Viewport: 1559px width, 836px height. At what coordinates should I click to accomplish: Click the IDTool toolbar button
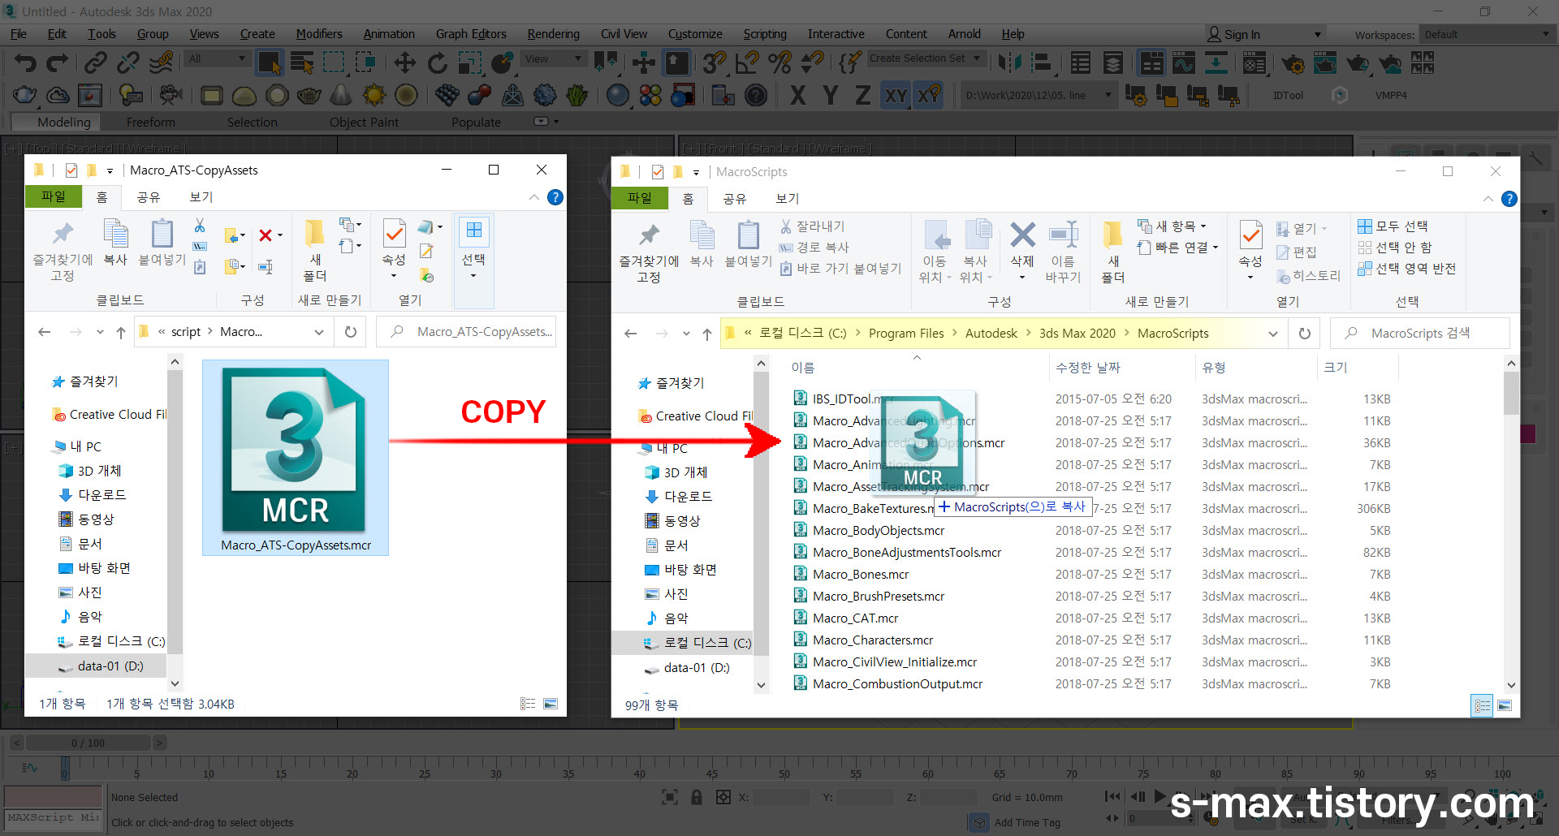coord(1288,95)
